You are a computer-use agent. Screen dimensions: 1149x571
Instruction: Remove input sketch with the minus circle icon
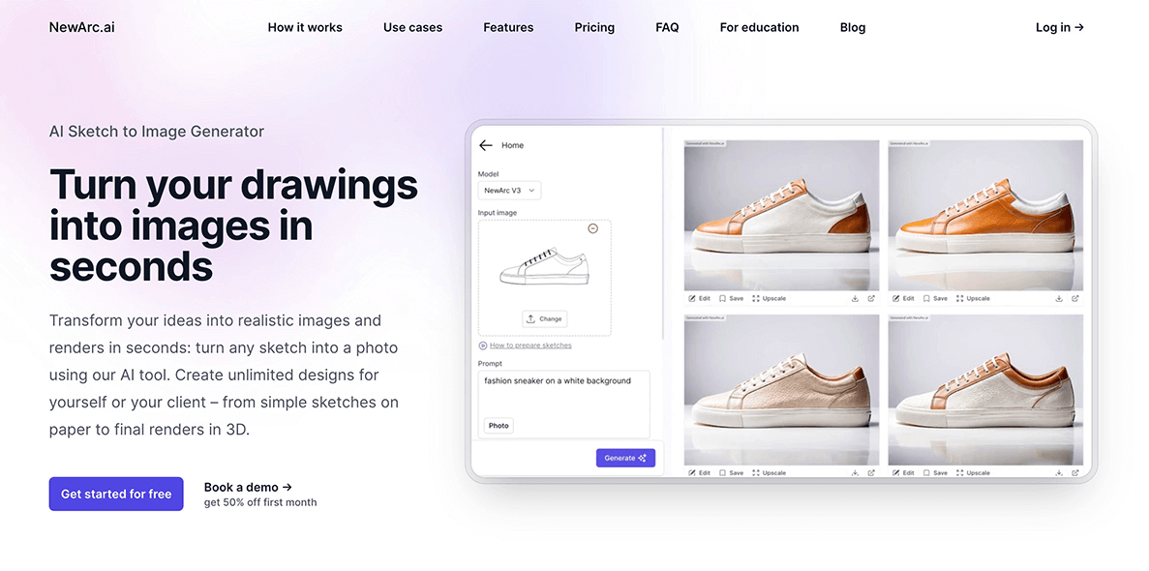pos(592,228)
